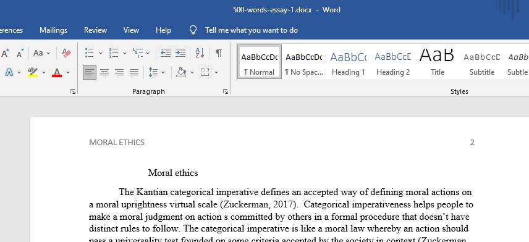529x242 pixels.
Task: Toggle align right
Action: (x=119, y=72)
